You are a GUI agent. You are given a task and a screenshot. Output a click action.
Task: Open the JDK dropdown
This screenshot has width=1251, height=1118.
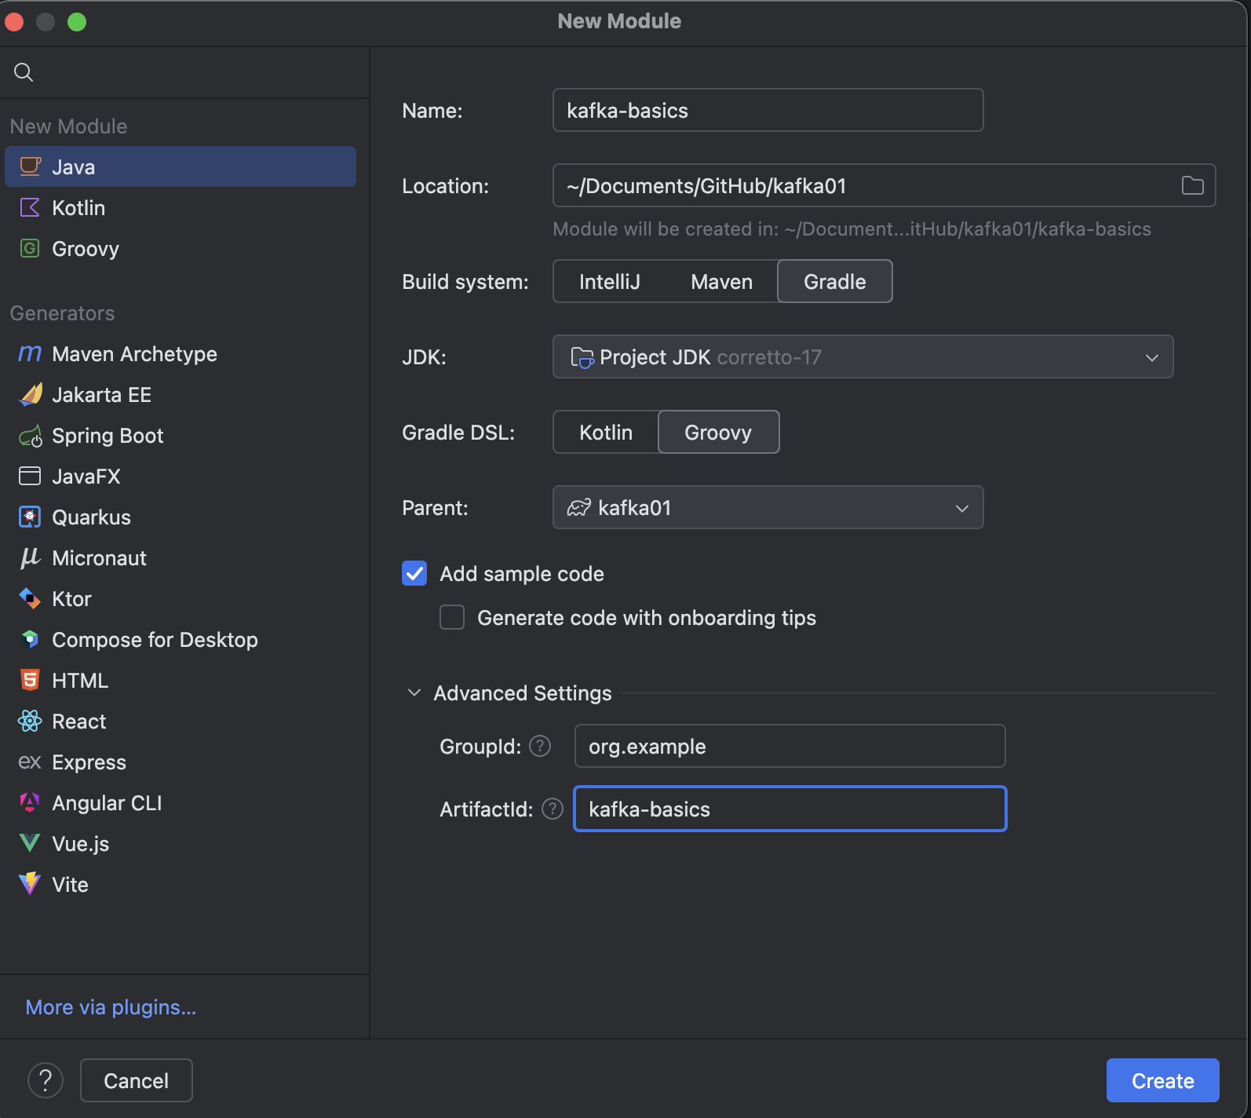coord(863,356)
